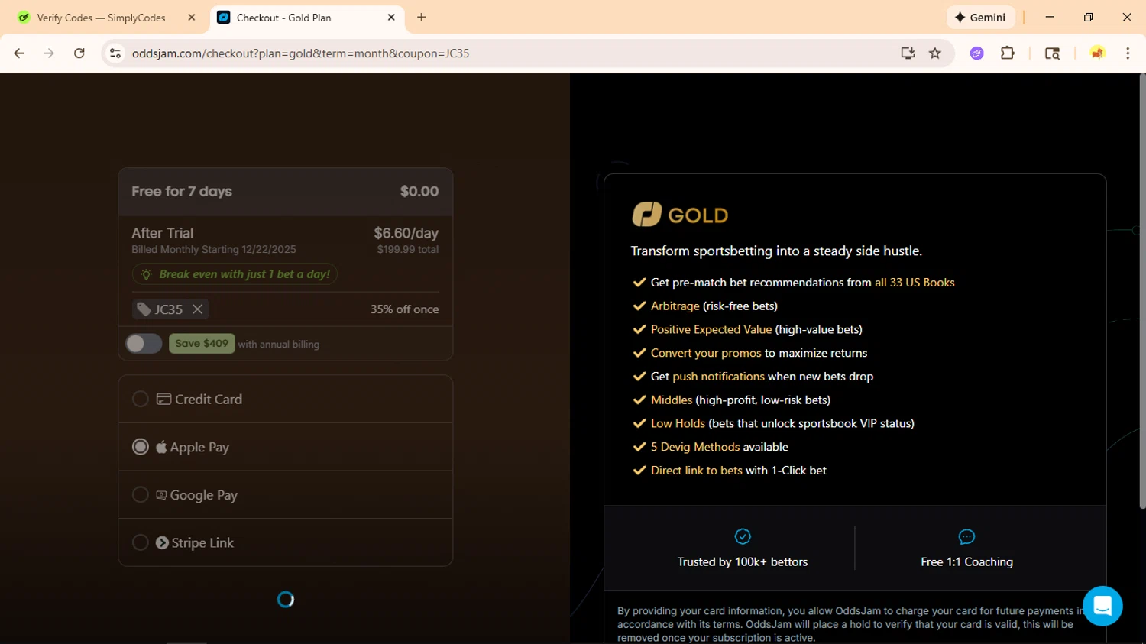The image size is (1146, 644).
Task: Open the Positive Expected Value link
Action: 711,330
